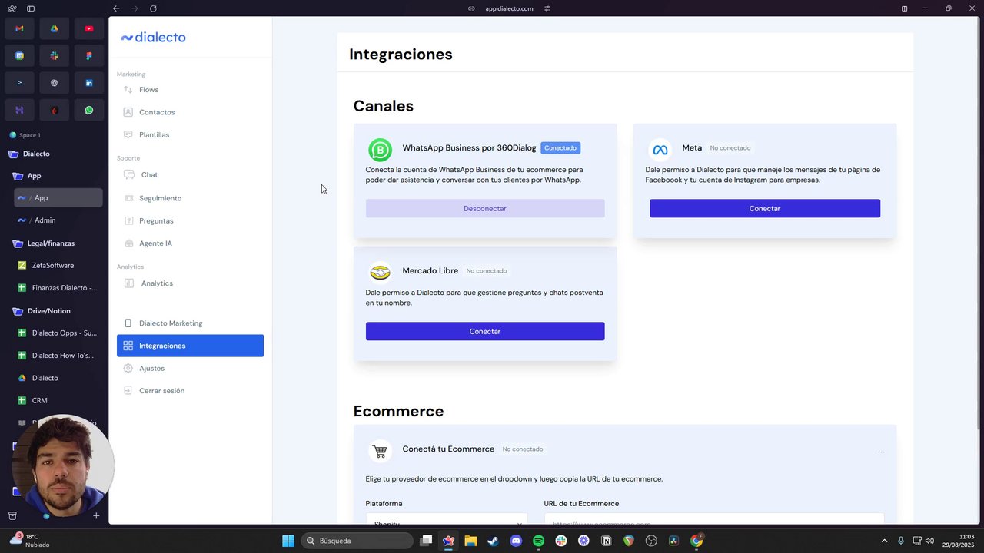Click the Windows Búsqueda search box
Image resolution: width=984 pixels, height=553 pixels.
[357, 541]
